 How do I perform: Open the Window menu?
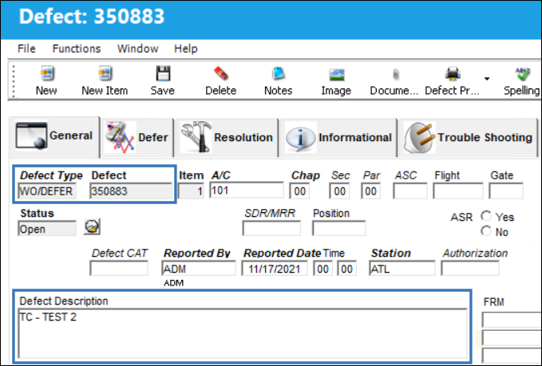tap(137, 49)
